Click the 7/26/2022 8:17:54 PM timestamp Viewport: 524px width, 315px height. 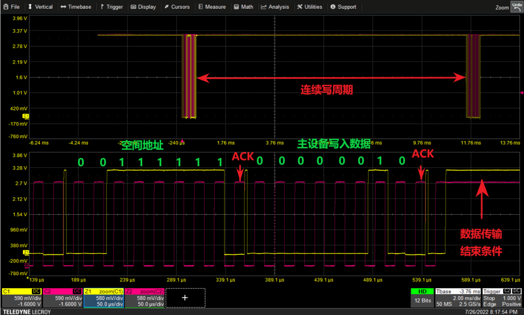[x=491, y=312]
